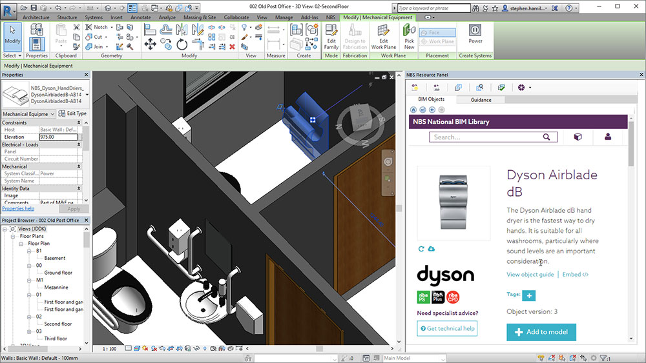Collapse the Floor Plans tree node
The height and width of the screenshot is (363, 646).
coord(13,237)
